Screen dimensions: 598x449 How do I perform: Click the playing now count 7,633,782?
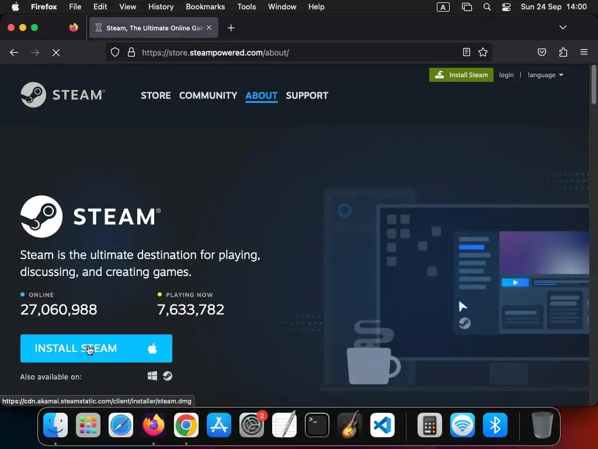pyautogui.click(x=191, y=310)
